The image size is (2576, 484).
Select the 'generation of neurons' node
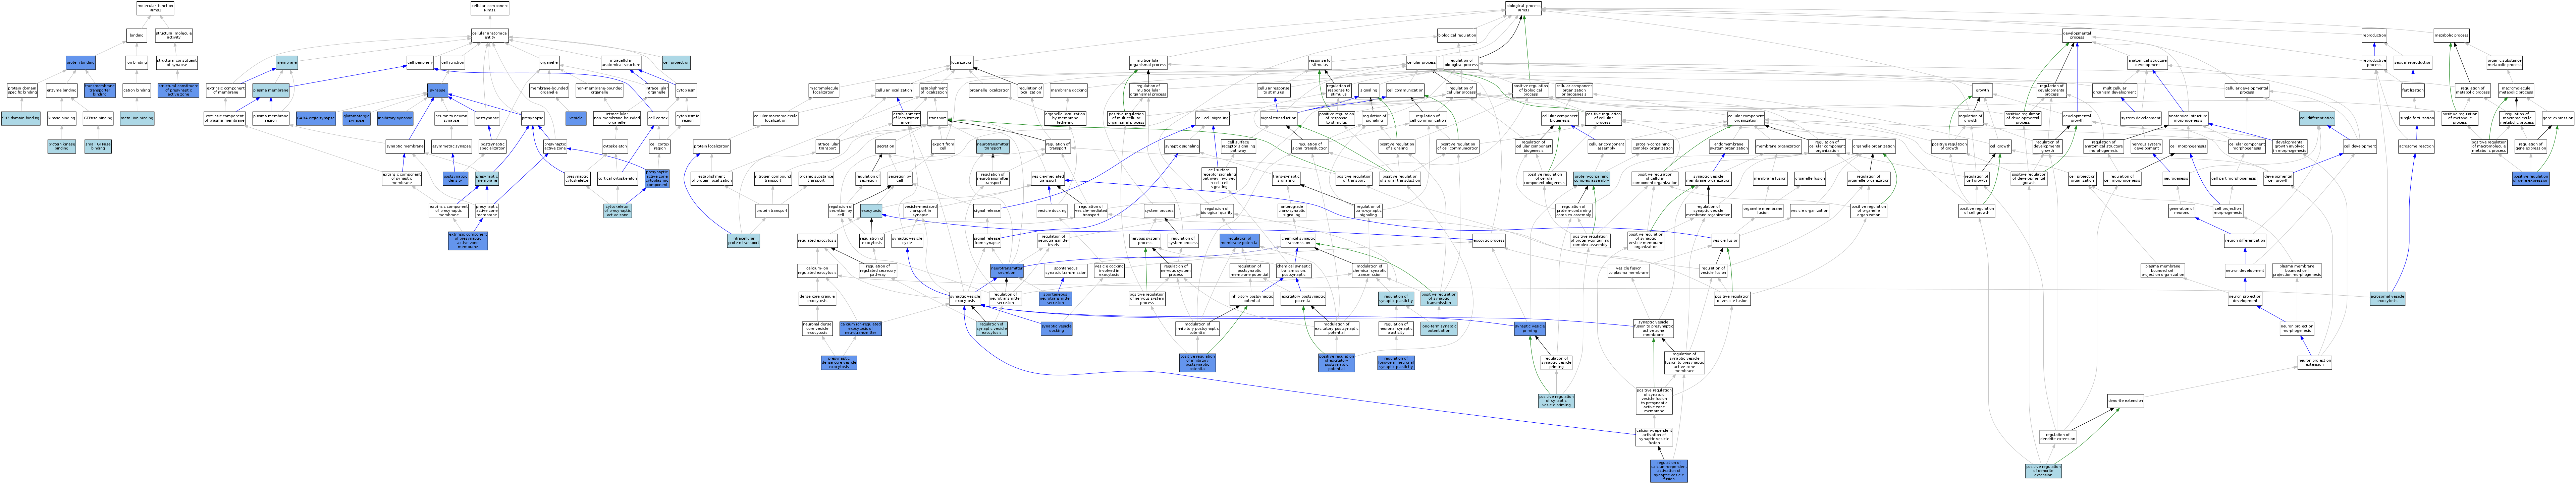point(2182,211)
